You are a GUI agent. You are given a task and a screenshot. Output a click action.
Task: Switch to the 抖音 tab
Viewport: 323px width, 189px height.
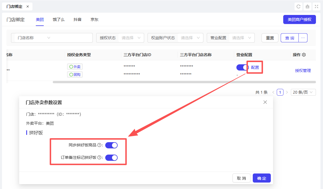(x=78, y=20)
